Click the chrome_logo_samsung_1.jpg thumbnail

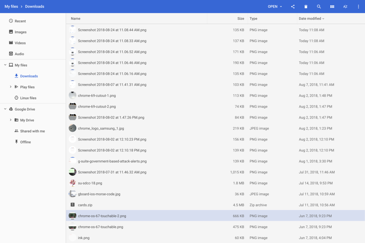tap(72, 128)
